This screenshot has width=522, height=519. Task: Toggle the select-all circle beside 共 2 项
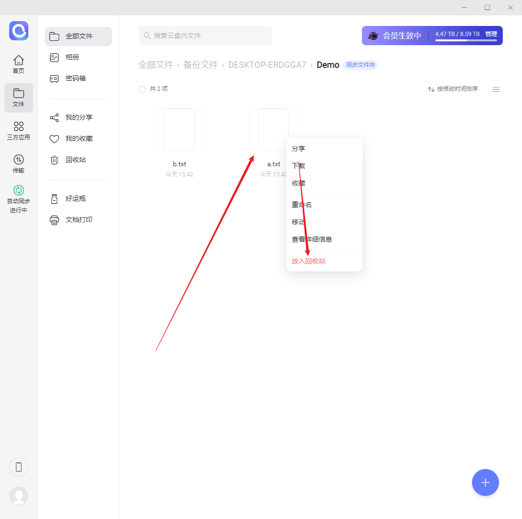[x=142, y=89]
